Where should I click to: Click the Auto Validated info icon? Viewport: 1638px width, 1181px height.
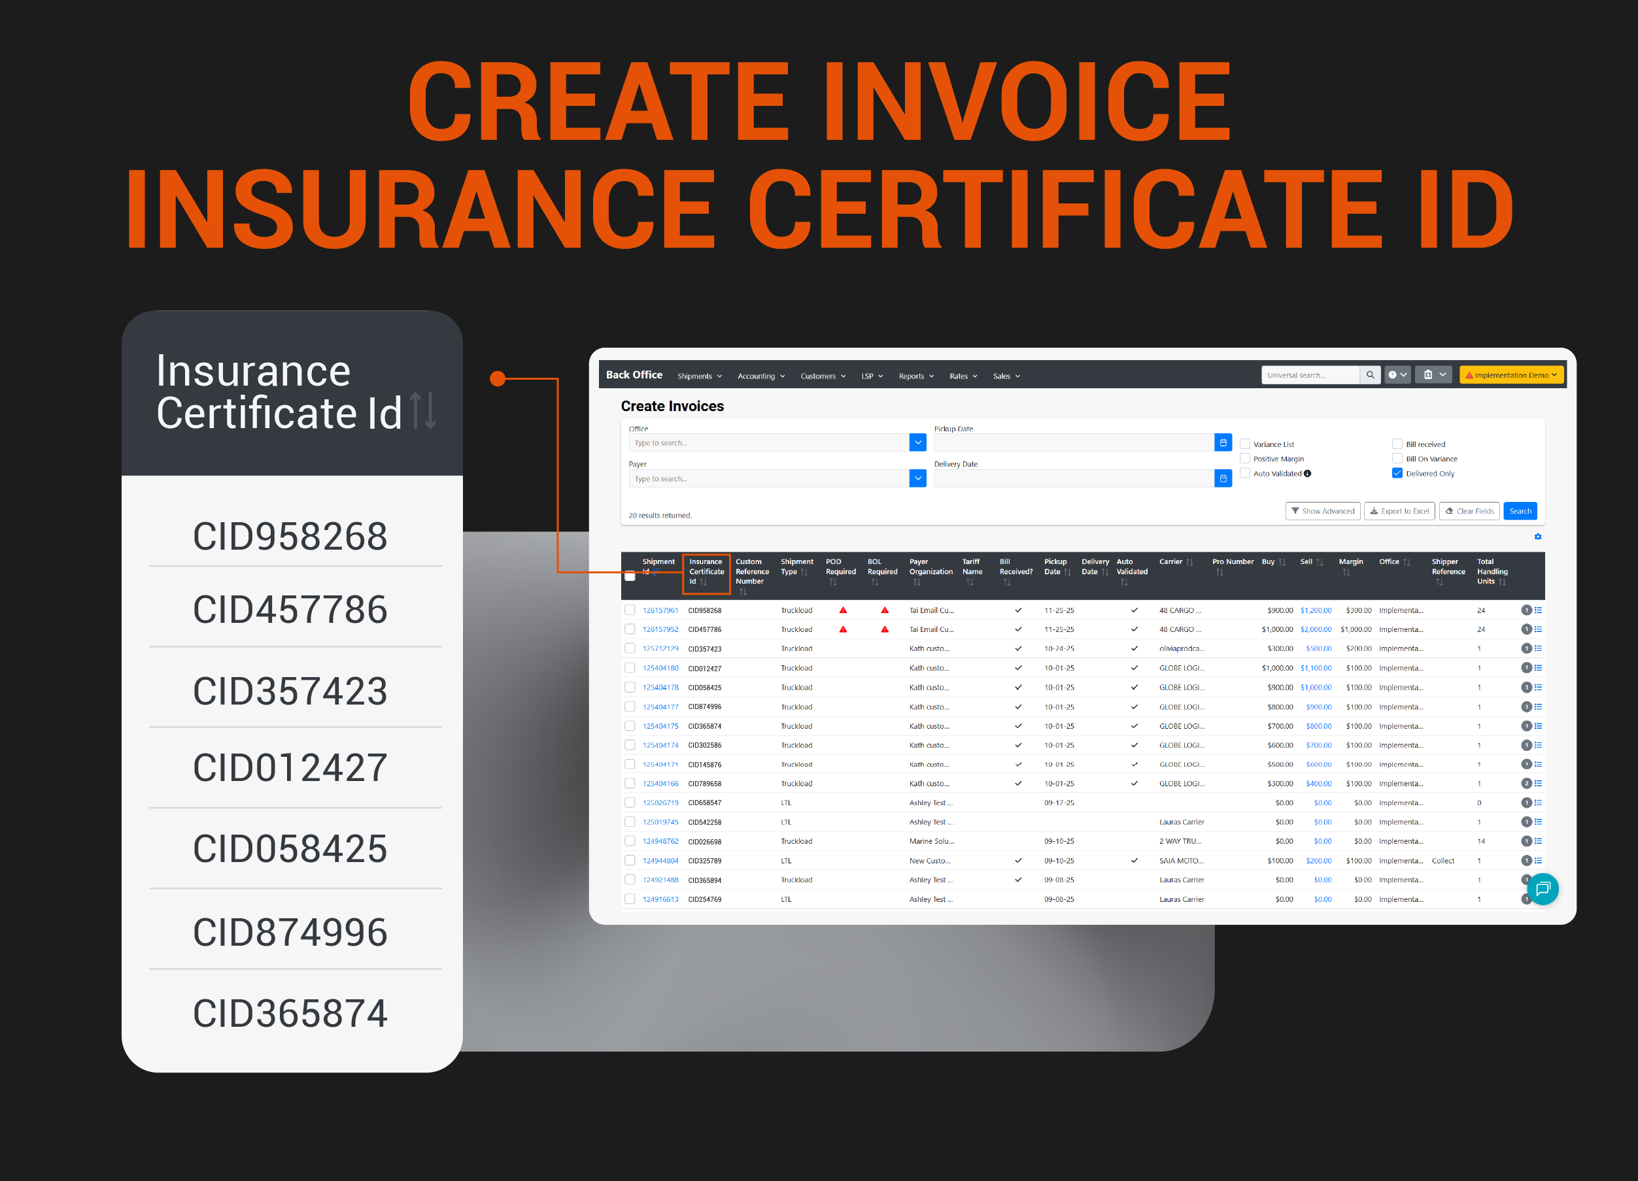click(x=1307, y=474)
